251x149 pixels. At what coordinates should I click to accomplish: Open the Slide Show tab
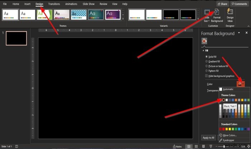point(89,4)
